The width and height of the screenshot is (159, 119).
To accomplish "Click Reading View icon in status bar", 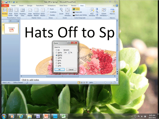I will (84, 83).
